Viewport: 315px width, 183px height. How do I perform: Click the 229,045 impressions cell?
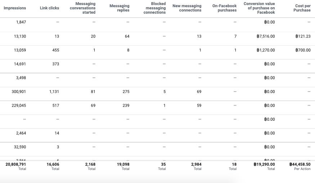[19, 106]
